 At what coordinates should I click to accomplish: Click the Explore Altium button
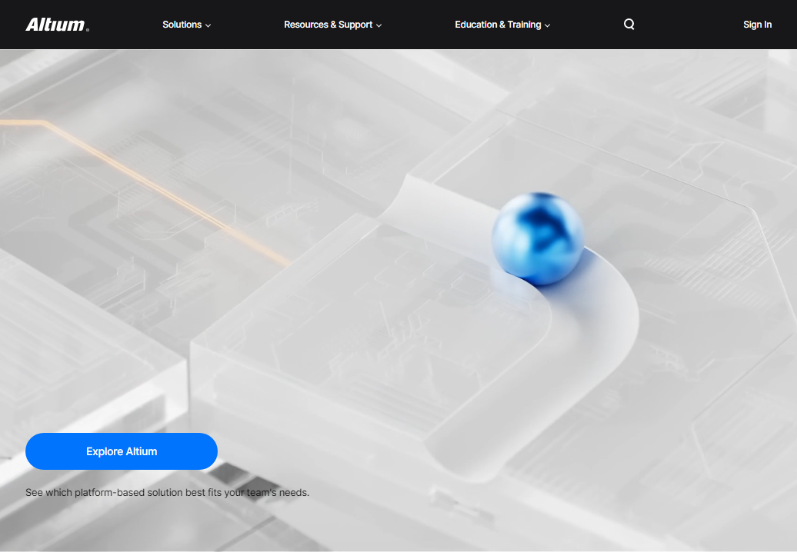pyautogui.click(x=122, y=451)
